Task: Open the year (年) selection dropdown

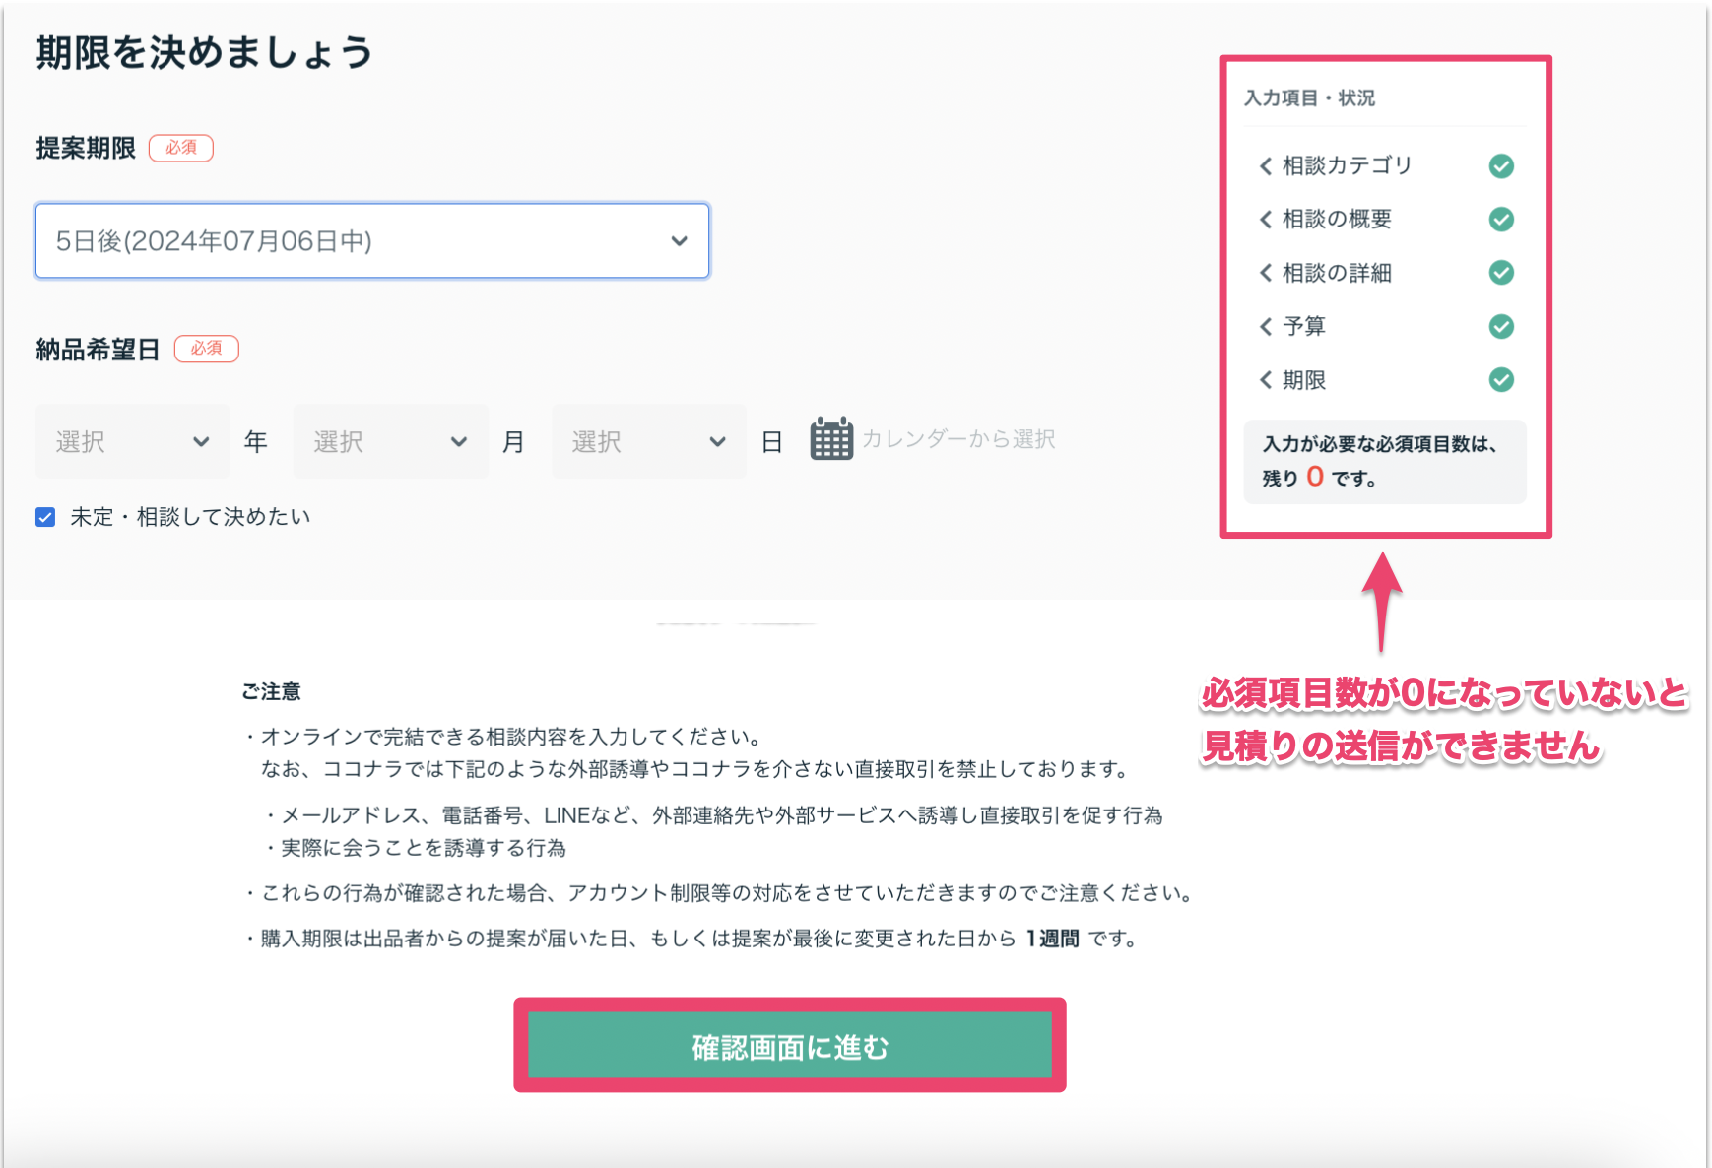Action: click(133, 440)
